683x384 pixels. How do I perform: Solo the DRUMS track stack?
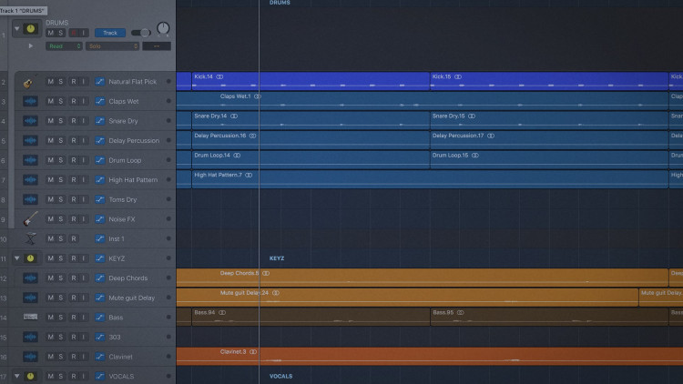point(60,33)
